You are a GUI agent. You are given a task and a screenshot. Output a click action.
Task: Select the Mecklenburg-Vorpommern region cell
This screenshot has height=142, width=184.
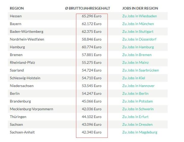coord(31,109)
